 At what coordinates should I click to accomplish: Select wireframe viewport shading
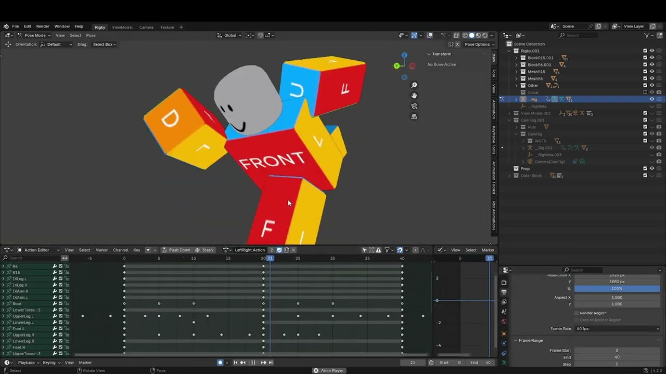coord(465,35)
